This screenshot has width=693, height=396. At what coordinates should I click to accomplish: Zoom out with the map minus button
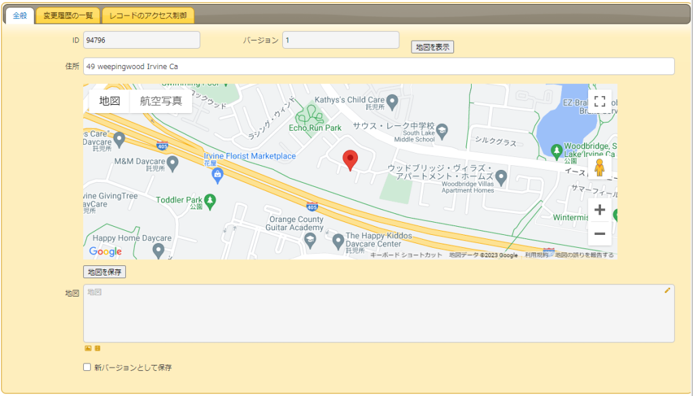click(600, 234)
